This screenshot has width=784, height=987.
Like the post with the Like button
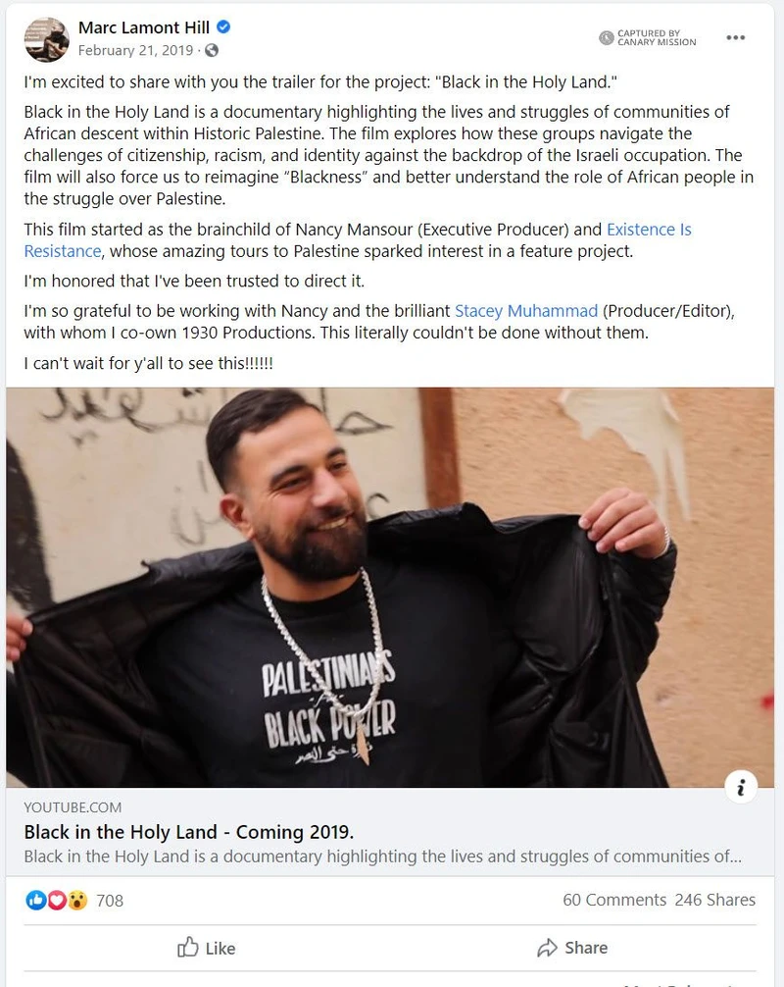tap(206, 948)
